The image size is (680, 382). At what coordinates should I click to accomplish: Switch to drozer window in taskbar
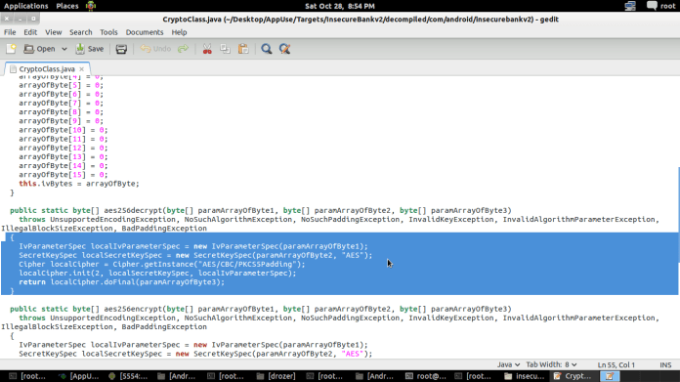click(x=276, y=376)
